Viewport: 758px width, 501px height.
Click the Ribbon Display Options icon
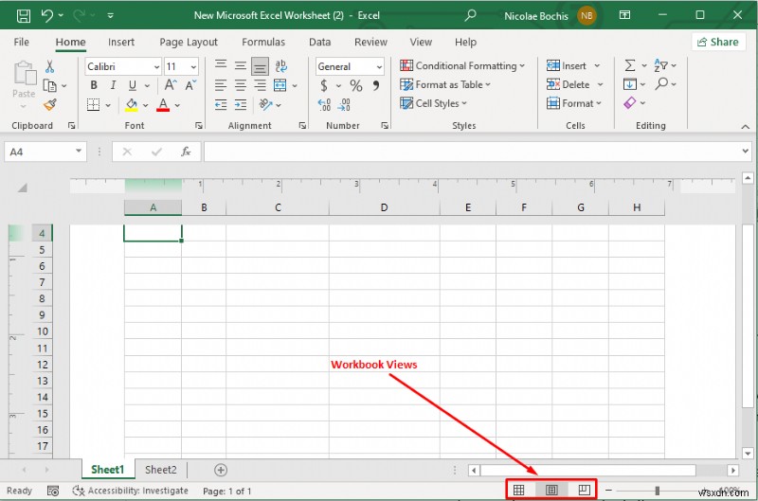click(x=624, y=15)
